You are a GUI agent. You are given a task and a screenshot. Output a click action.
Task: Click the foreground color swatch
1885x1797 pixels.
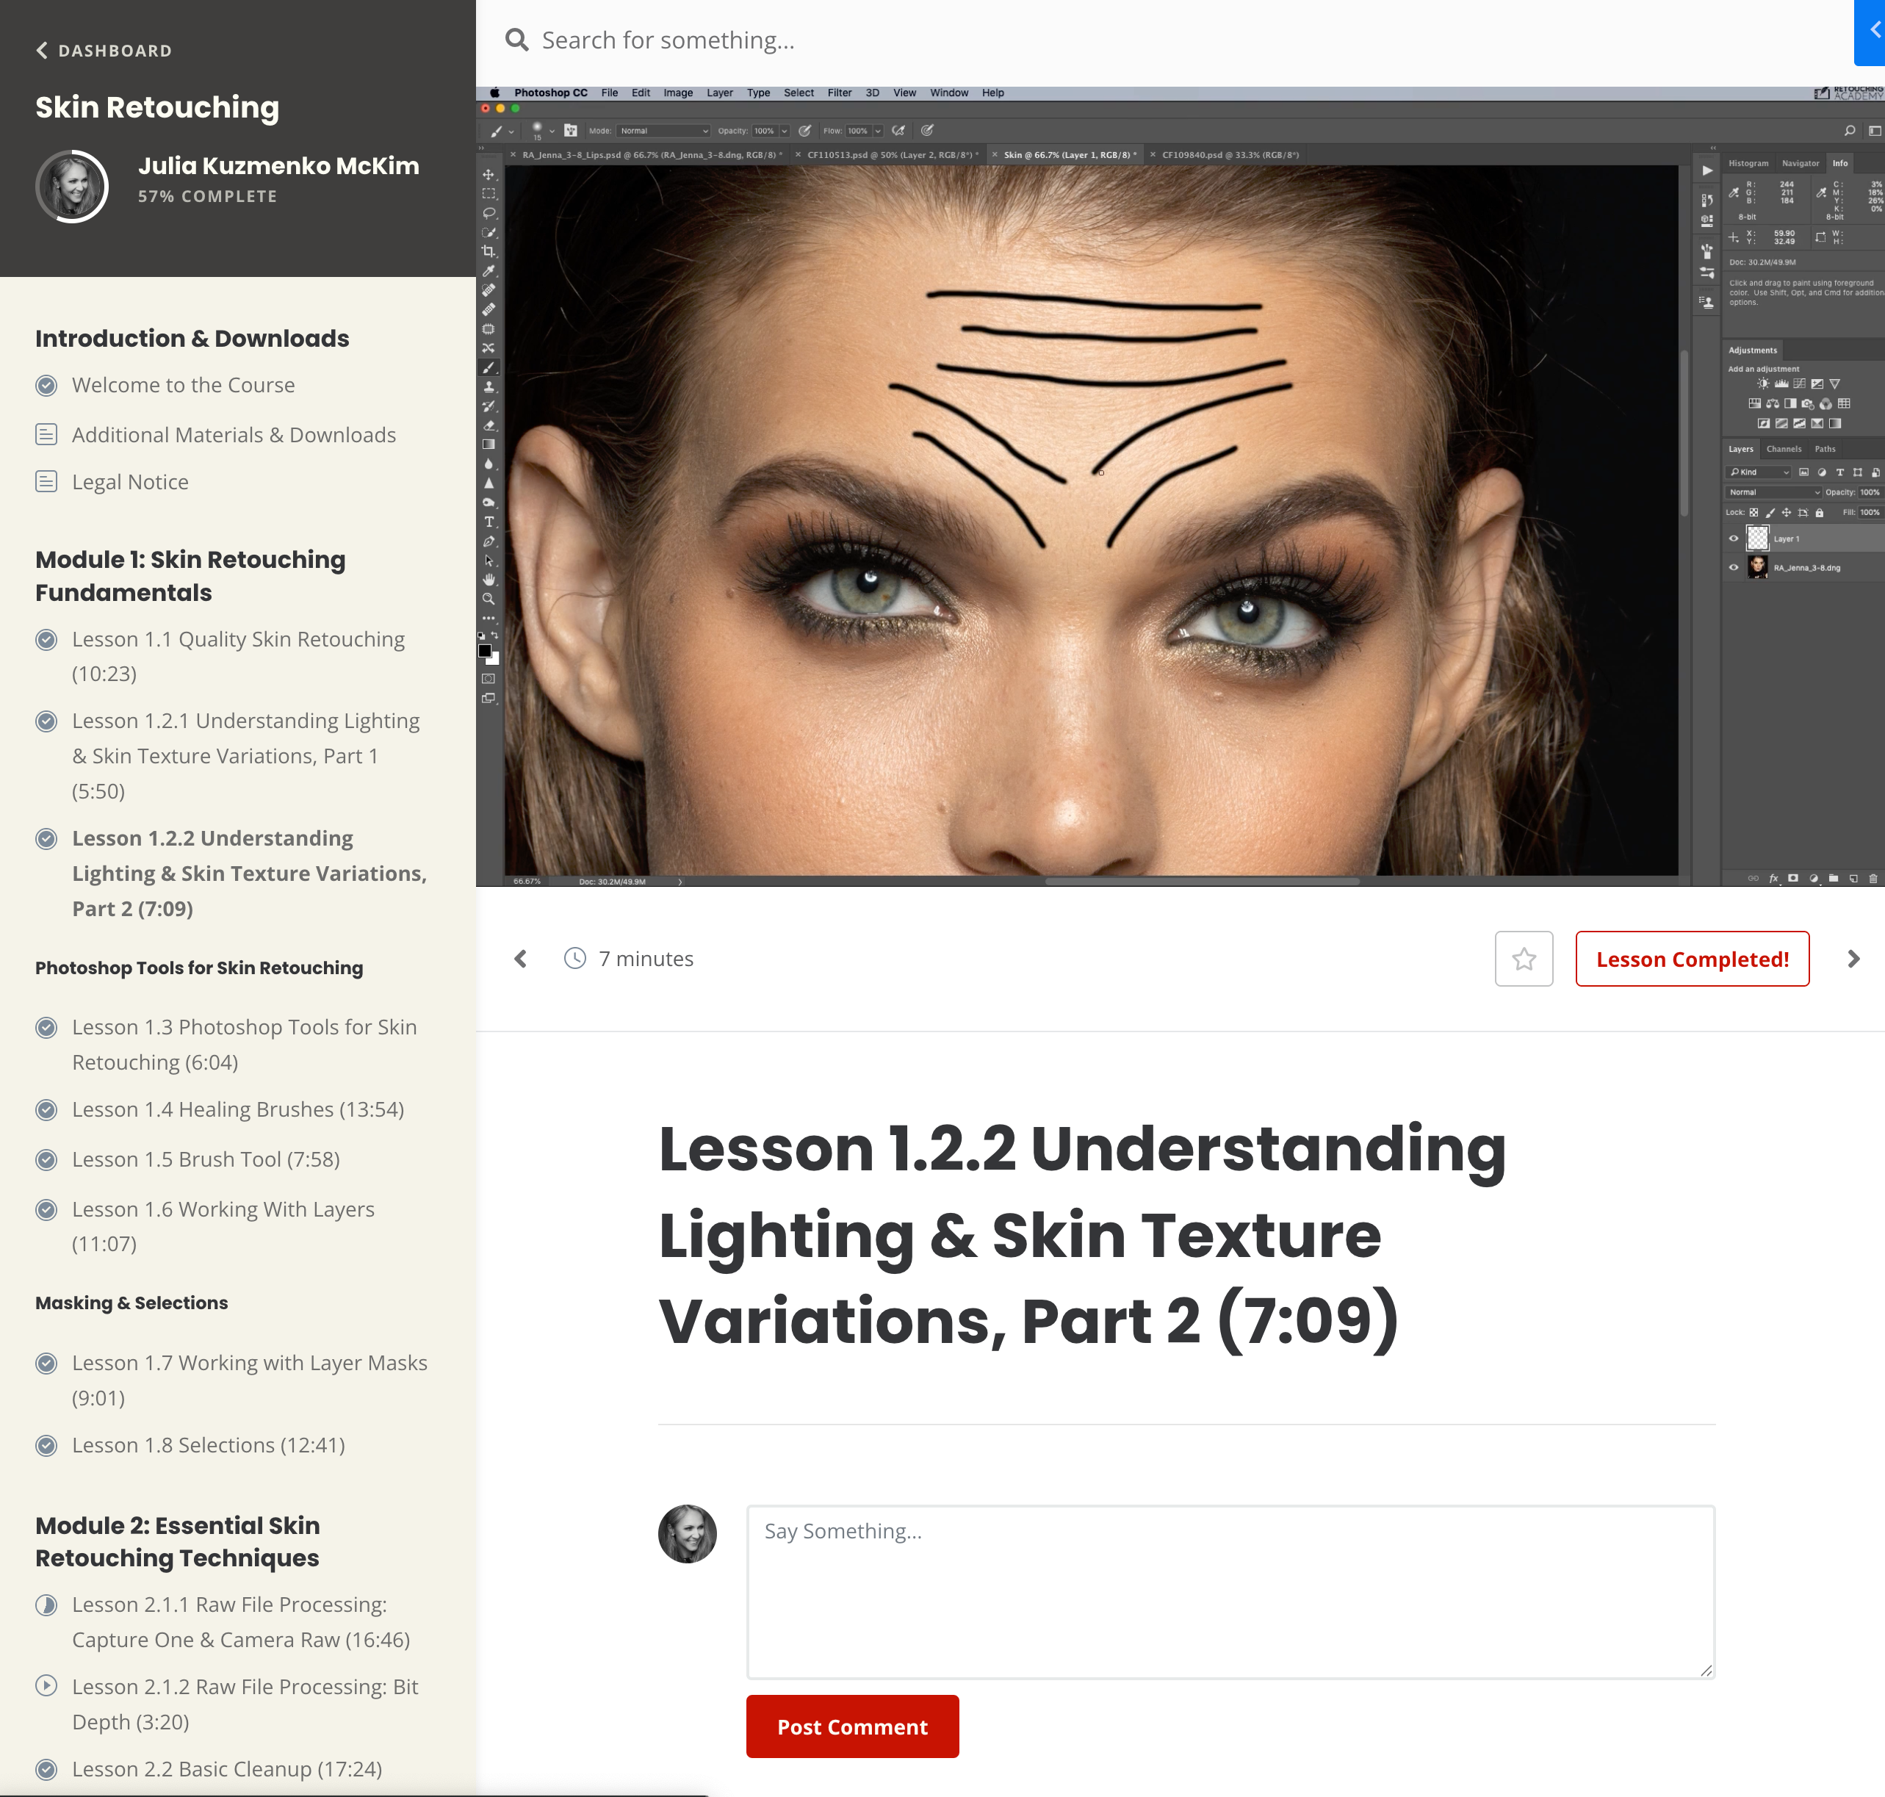point(485,652)
